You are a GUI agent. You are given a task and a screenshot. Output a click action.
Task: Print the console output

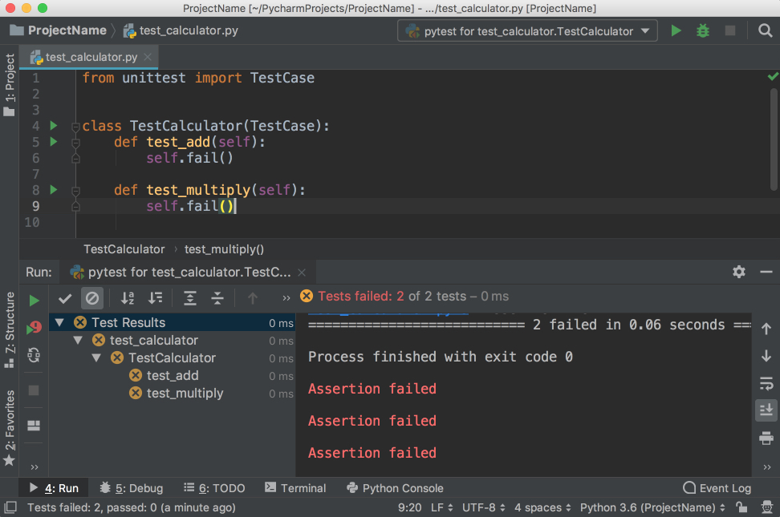[x=766, y=438]
